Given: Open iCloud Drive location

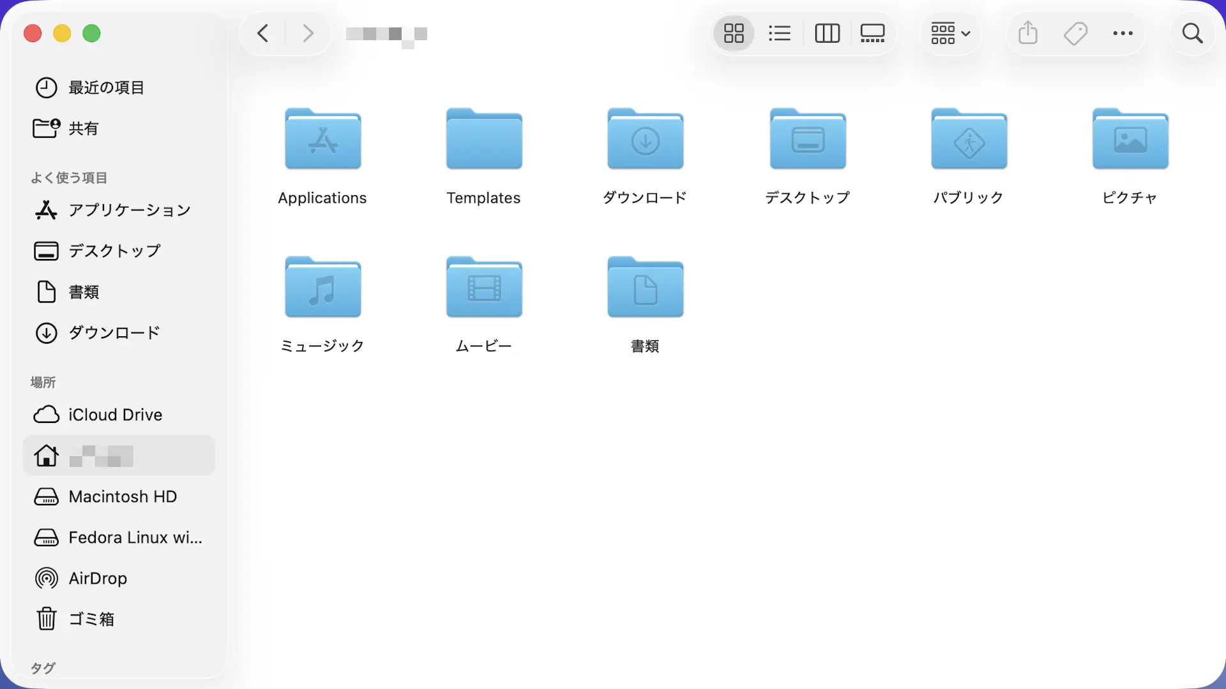Looking at the screenshot, I should [115, 415].
